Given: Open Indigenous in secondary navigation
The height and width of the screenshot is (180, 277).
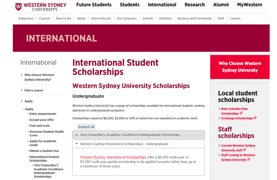Looking at the screenshot, I should 26,19.
